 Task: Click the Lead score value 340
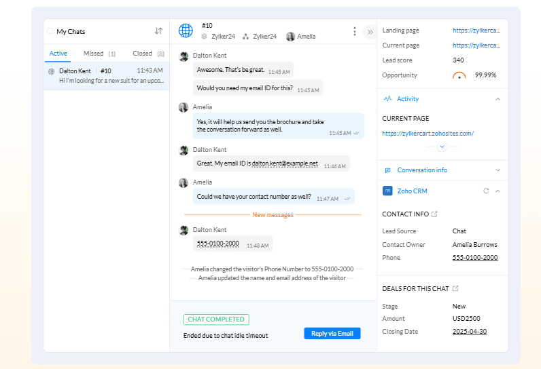(x=458, y=60)
